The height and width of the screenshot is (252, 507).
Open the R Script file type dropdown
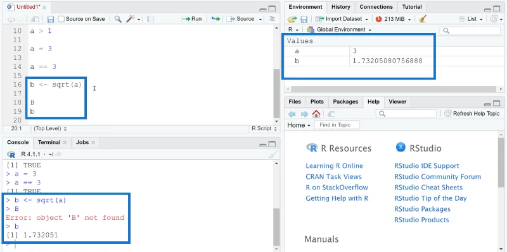click(264, 129)
